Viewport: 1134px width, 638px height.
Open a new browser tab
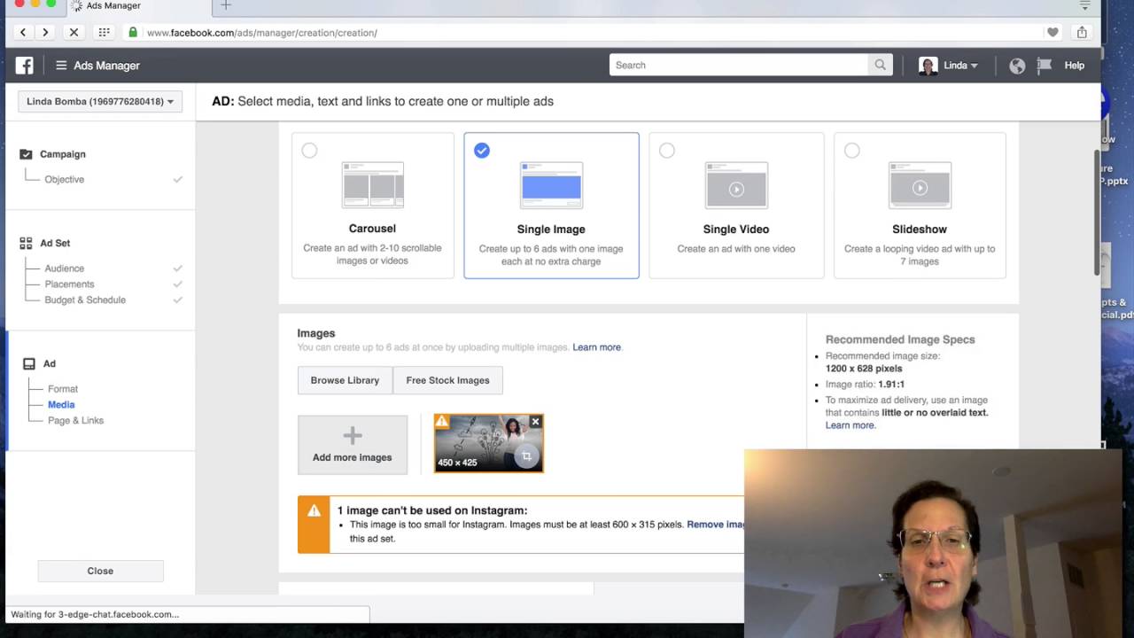[x=226, y=6]
